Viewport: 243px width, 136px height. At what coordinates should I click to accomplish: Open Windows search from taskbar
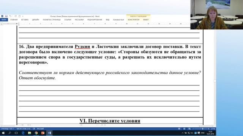click(x=9, y=133)
